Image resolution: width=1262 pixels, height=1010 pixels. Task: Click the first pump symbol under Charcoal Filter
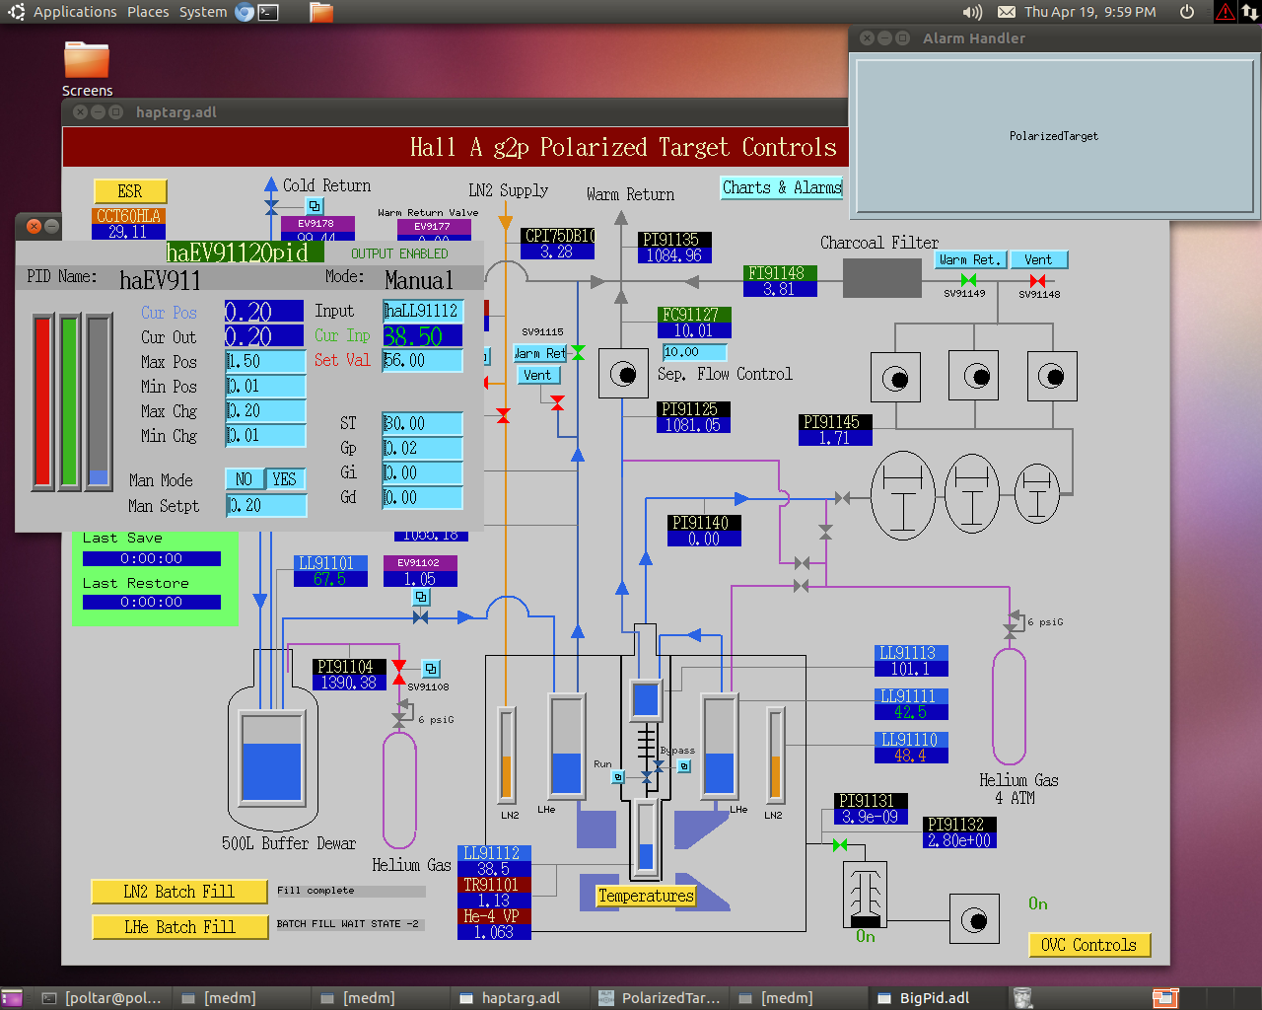pyautogui.click(x=895, y=377)
